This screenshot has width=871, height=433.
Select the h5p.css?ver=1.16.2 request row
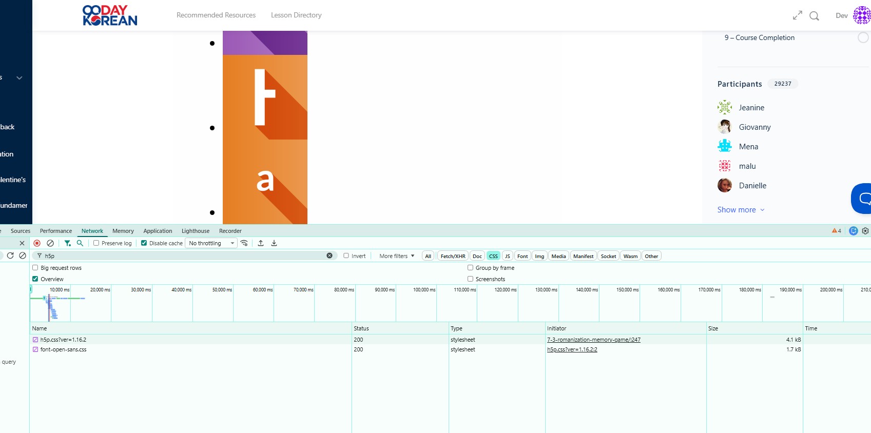click(63, 340)
